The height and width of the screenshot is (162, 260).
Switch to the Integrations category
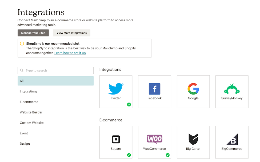(x=29, y=91)
